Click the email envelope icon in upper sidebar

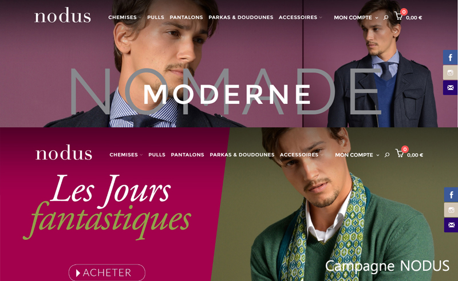(450, 87)
